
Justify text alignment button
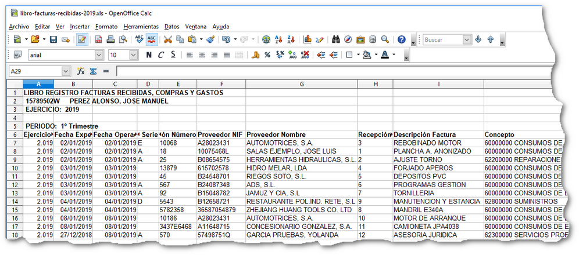[x=227, y=55]
